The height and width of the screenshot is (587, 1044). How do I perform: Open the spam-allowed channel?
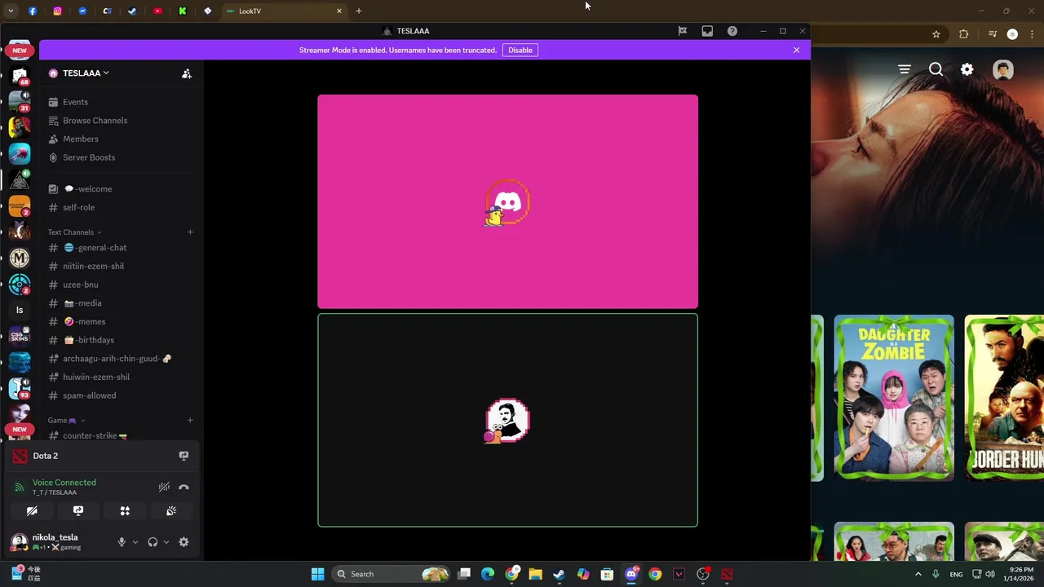coord(121,395)
